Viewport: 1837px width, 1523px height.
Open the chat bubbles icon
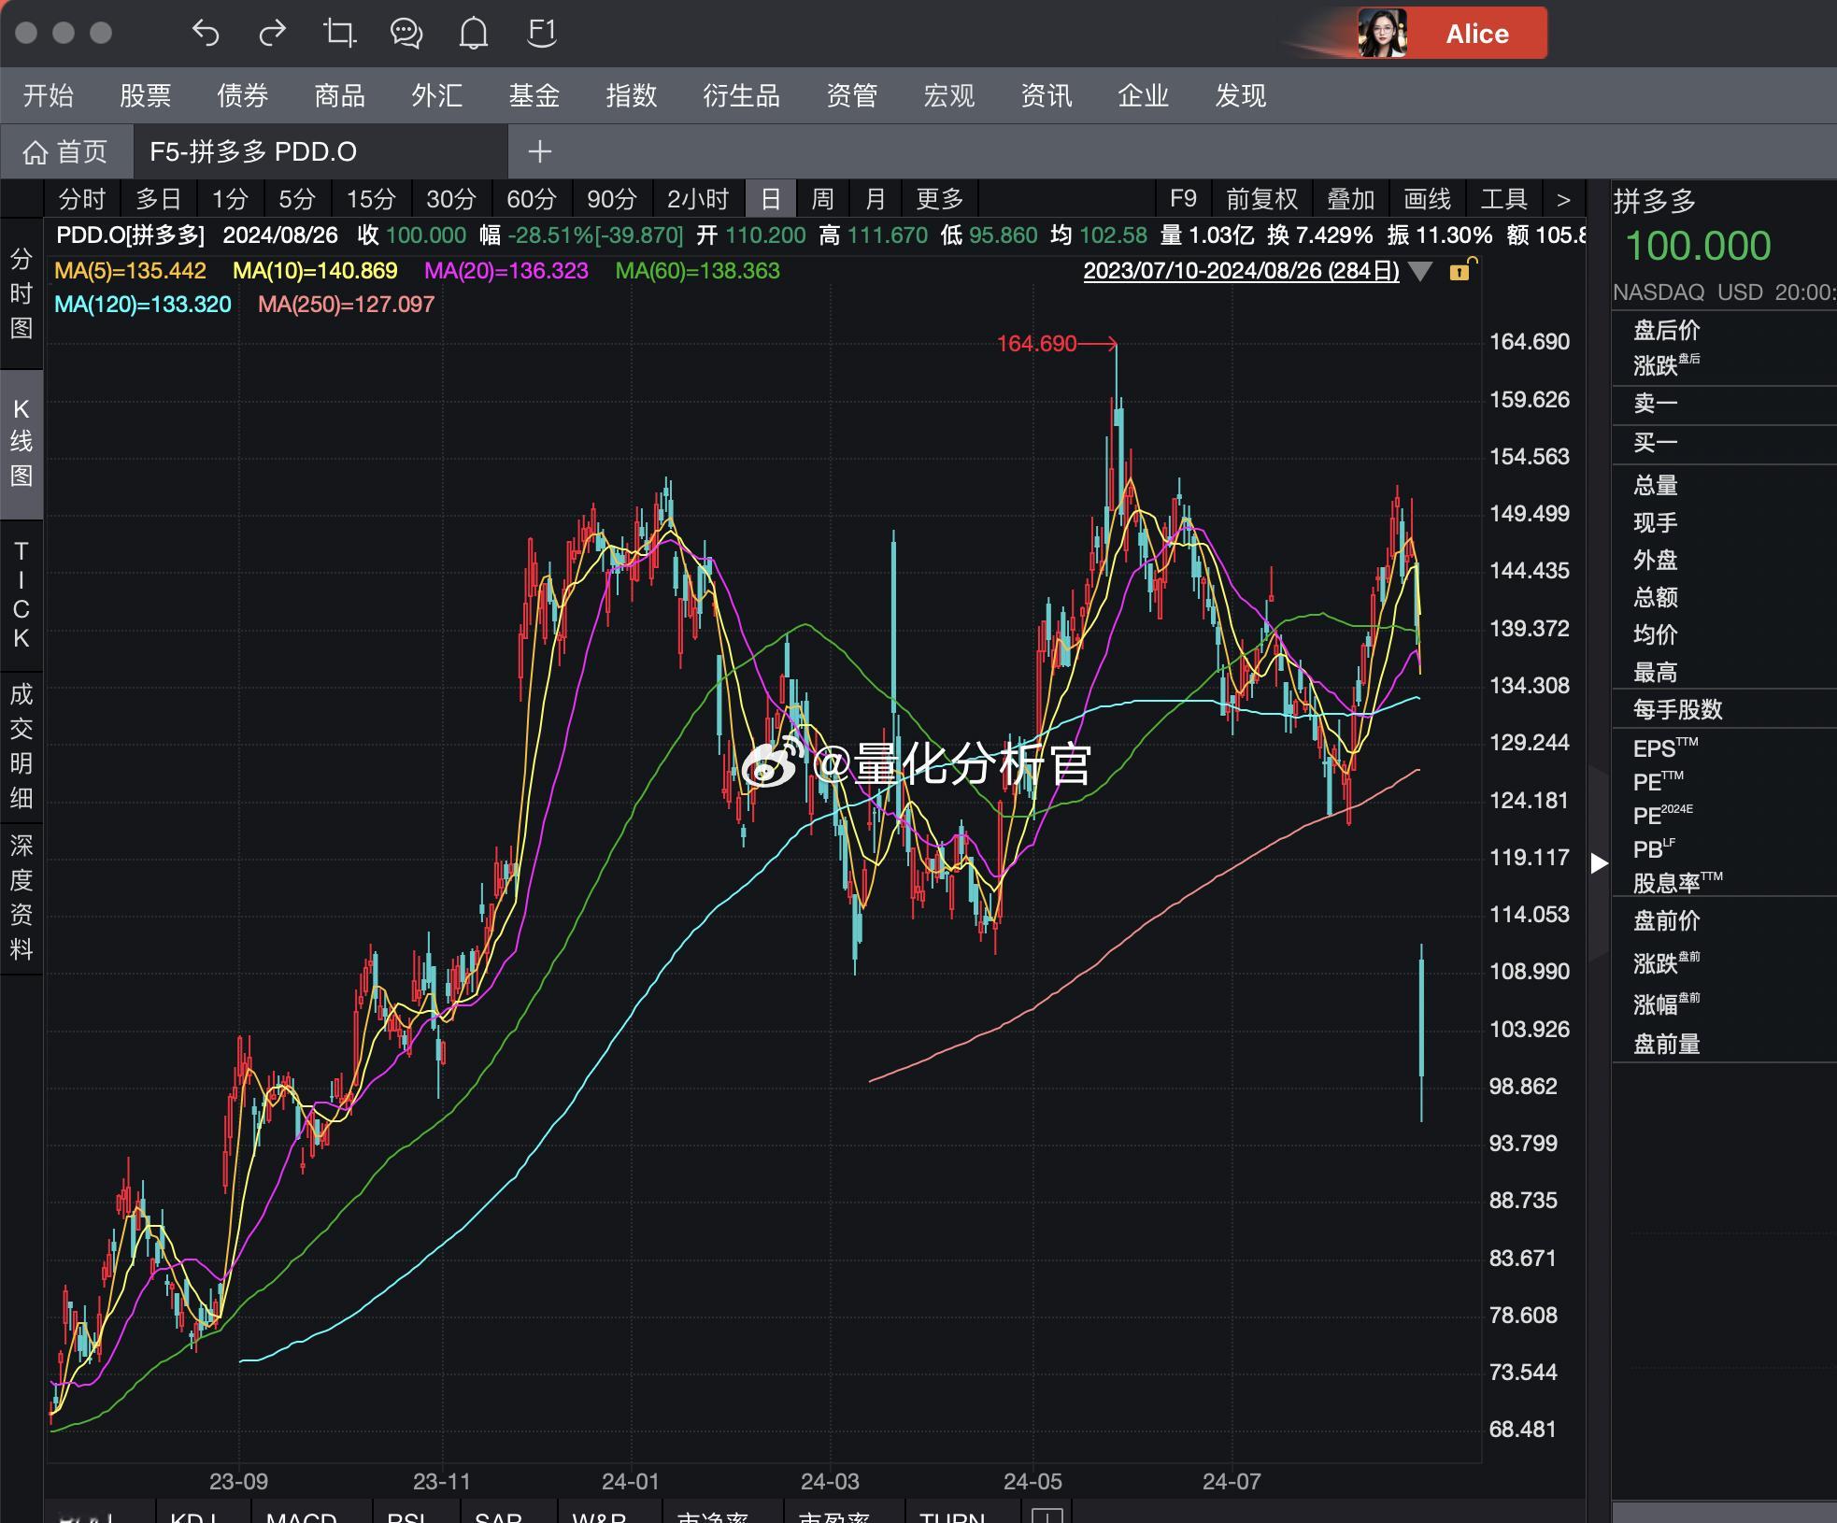[x=406, y=34]
